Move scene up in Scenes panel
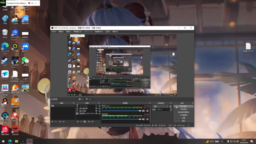Screen dimensions: 256x144 [x=60, y=122]
